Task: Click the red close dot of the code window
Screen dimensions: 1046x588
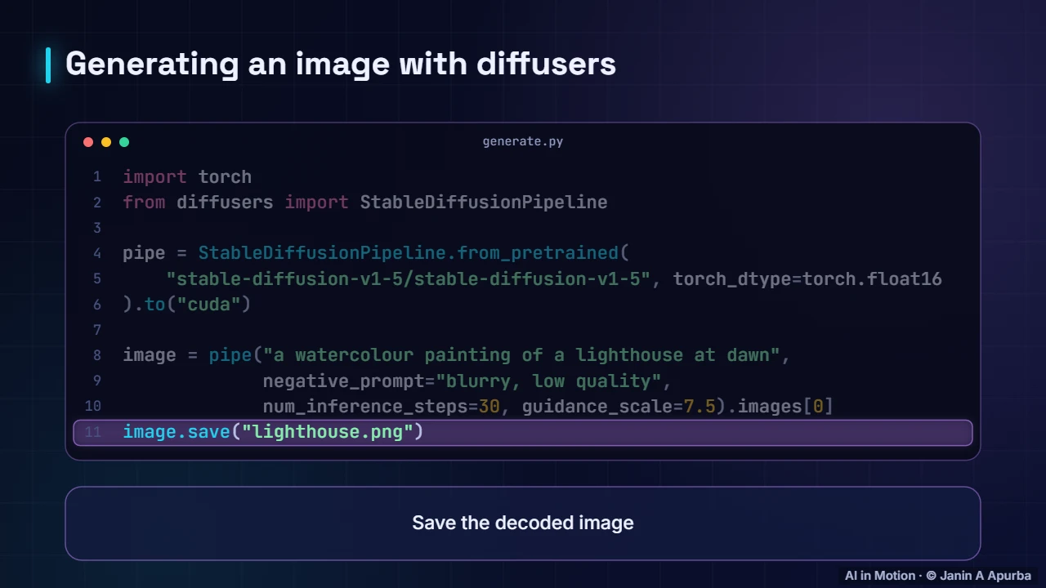Action: point(88,142)
